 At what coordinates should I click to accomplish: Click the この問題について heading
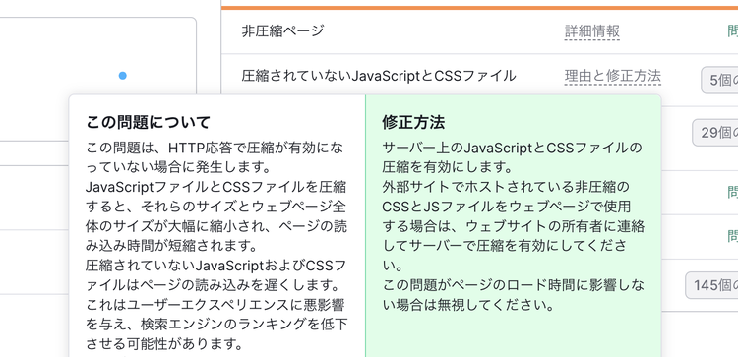coord(149,122)
